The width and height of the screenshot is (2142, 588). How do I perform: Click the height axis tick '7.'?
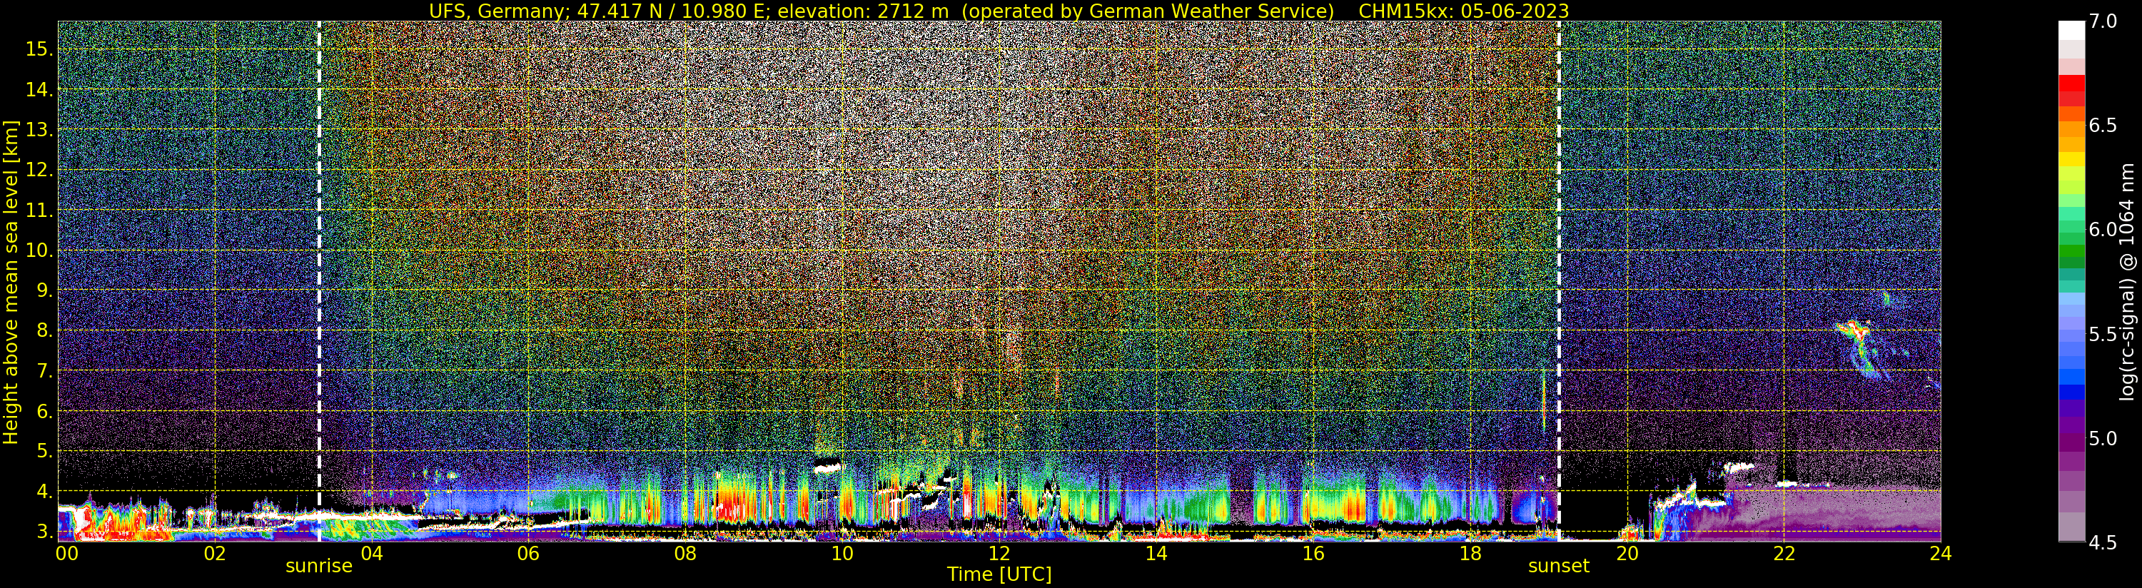44,371
